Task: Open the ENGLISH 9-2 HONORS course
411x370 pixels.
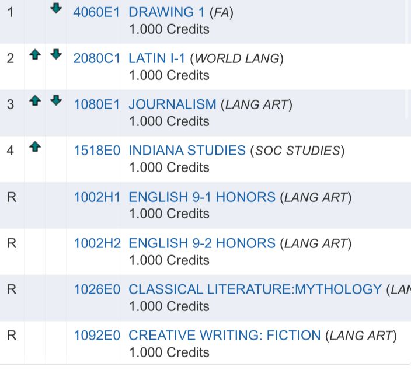Action: [x=201, y=243]
